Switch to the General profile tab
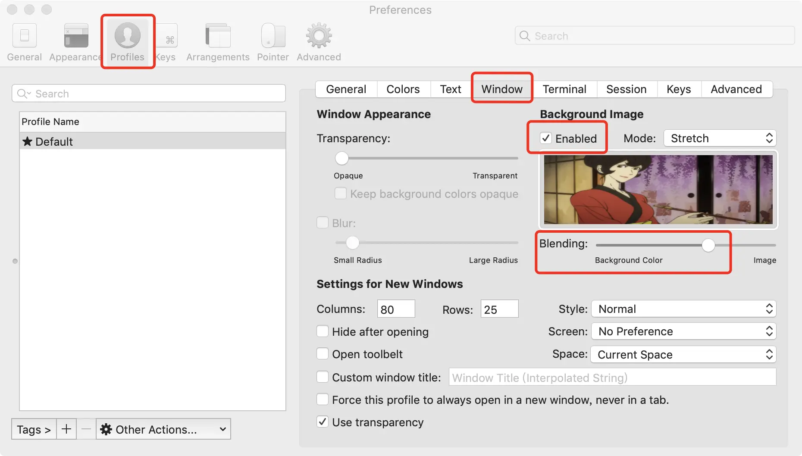 point(346,89)
